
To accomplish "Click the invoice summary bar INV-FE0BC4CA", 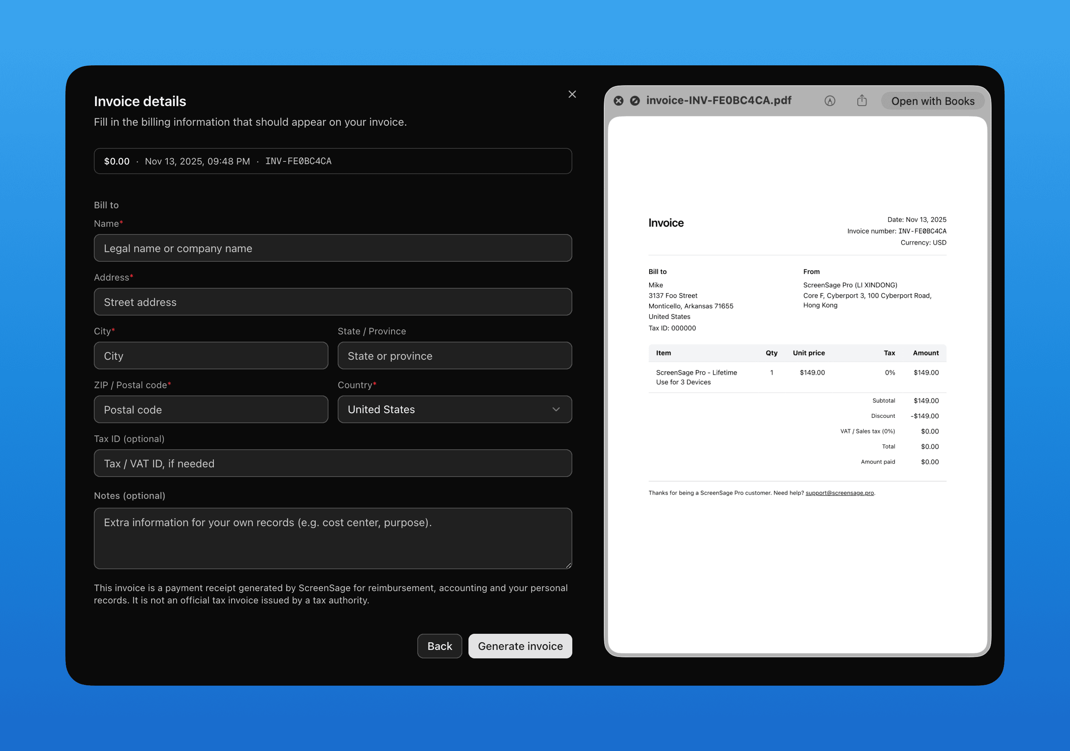I will (332, 161).
